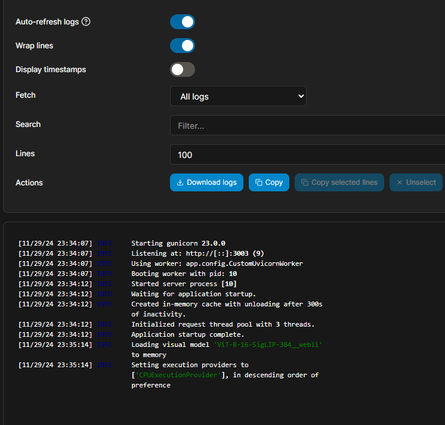Click the help icon beside Auto-refresh logs
Image resolution: width=445 pixels, height=425 pixels.
[x=86, y=22]
